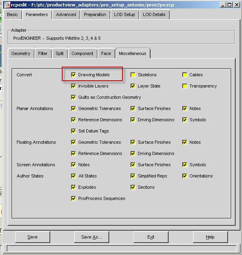Uncheck the Drawing Models checkbox
The height and width of the screenshot is (255, 242).
click(73, 75)
